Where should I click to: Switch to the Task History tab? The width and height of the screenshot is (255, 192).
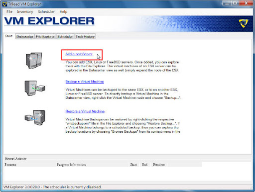tap(85, 36)
